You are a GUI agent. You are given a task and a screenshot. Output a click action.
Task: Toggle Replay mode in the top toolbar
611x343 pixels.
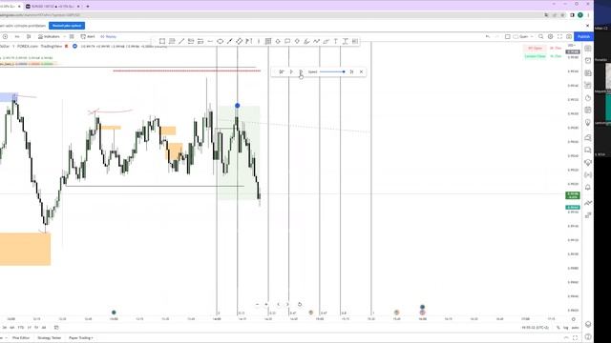(108, 36)
